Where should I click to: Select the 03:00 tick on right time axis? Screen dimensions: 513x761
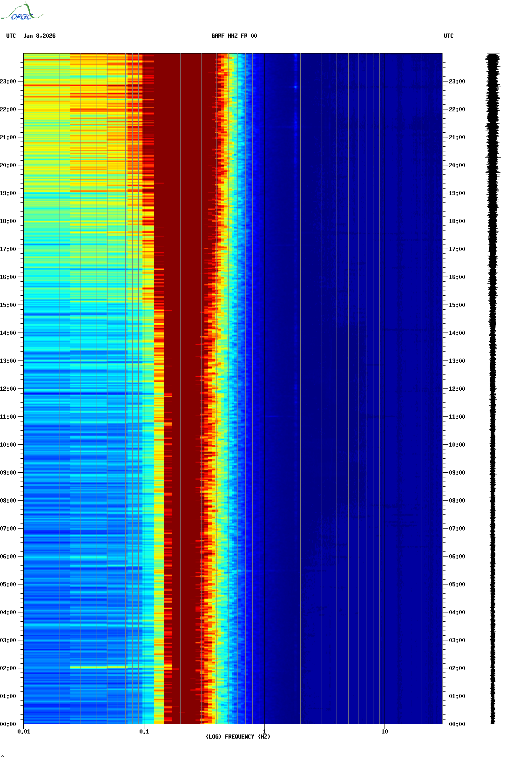pyautogui.click(x=457, y=640)
